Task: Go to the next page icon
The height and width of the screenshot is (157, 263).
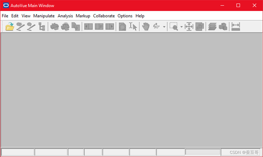Action: (x=110, y=27)
